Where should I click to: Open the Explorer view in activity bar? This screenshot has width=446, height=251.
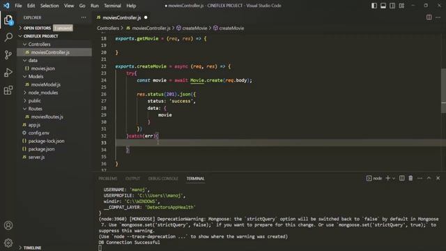click(x=8, y=20)
